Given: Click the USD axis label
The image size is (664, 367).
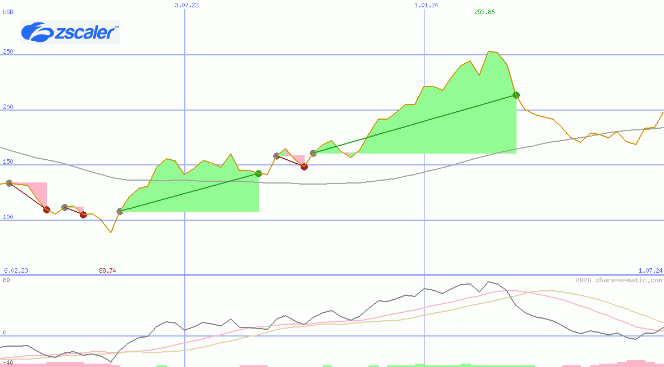Looking at the screenshot, I should point(8,12).
